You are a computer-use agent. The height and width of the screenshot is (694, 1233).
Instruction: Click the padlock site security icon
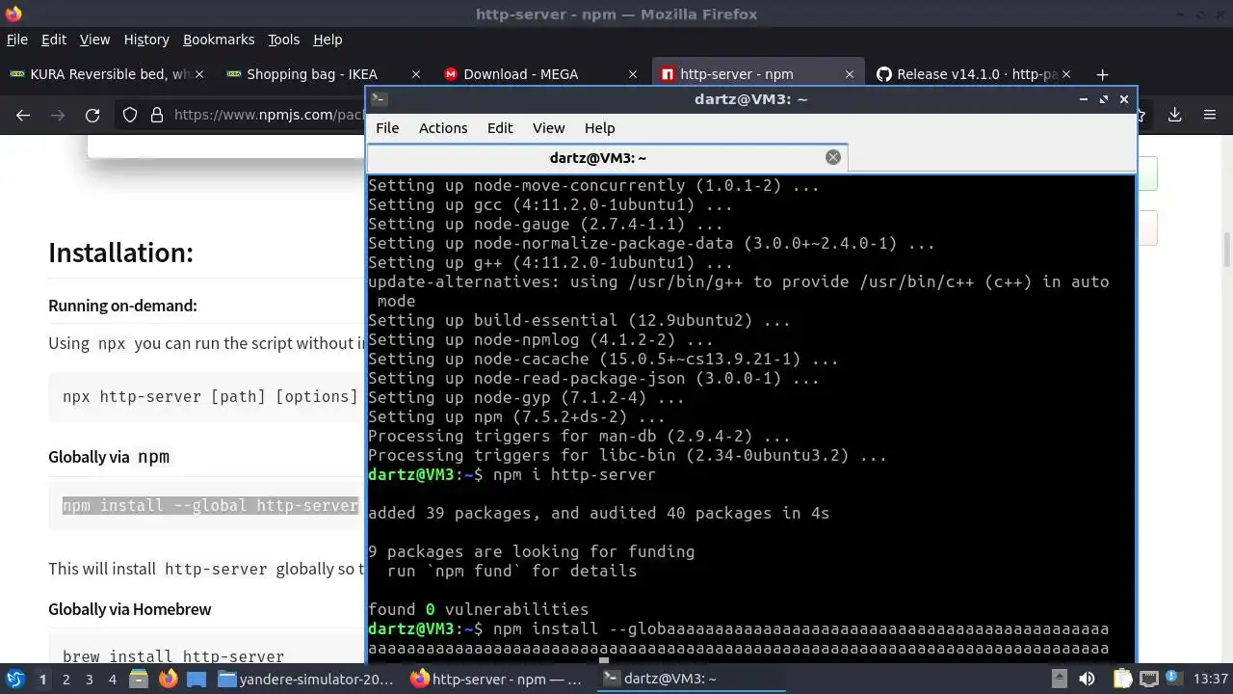click(156, 115)
